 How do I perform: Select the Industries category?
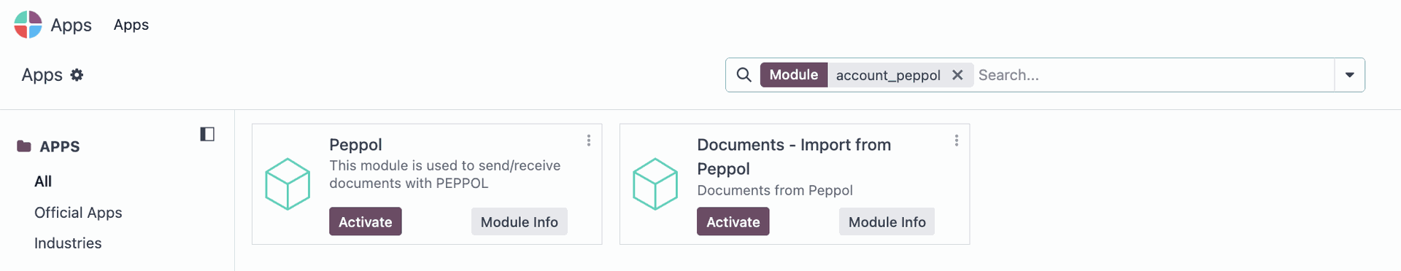[68, 243]
